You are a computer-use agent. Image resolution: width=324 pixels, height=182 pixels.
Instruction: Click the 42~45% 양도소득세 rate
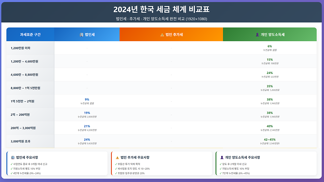[270, 140]
